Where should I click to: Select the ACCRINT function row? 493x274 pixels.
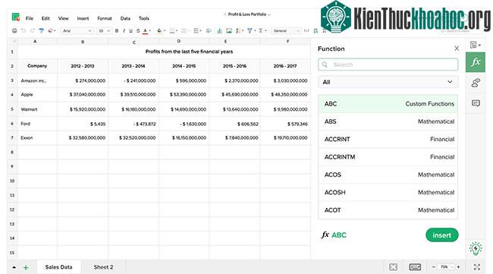click(388, 139)
